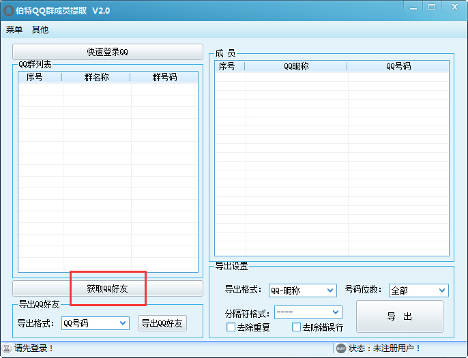This screenshot has width=468, height=358.
Task: Click the QQ penguin app icon in title bar
Action: 8,11
